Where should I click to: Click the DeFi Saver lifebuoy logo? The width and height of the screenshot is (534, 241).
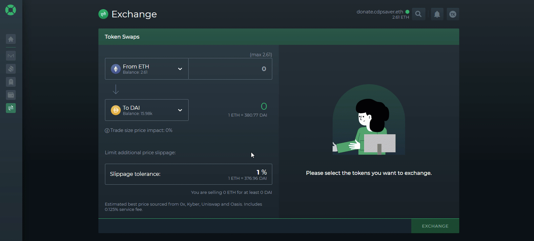pos(10,10)
